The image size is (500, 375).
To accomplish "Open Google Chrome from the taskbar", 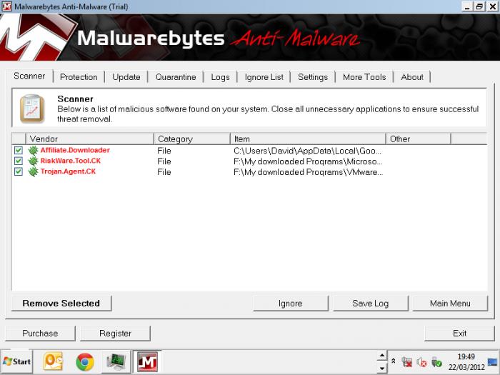I will pos(85,361).
